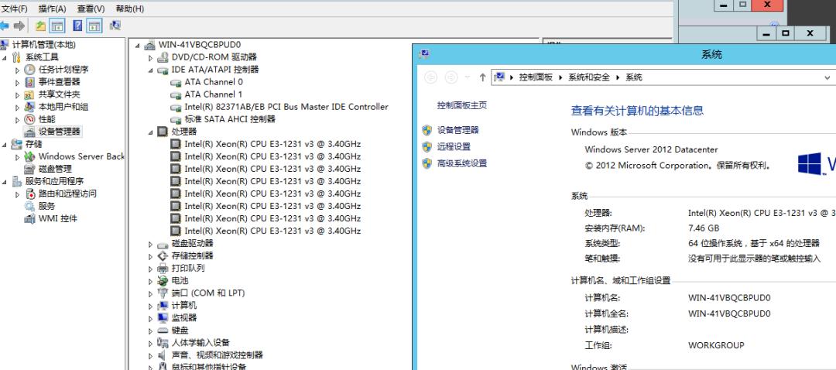The image size is (836, 370).
Task: Expand 端口 (COM 和 LPT) node
Action: 150,293
